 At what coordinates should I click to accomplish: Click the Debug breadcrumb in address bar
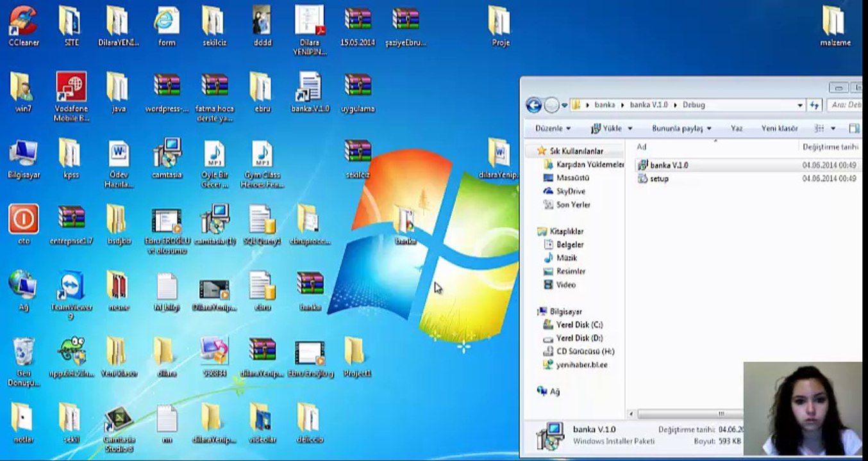point(694,105)
